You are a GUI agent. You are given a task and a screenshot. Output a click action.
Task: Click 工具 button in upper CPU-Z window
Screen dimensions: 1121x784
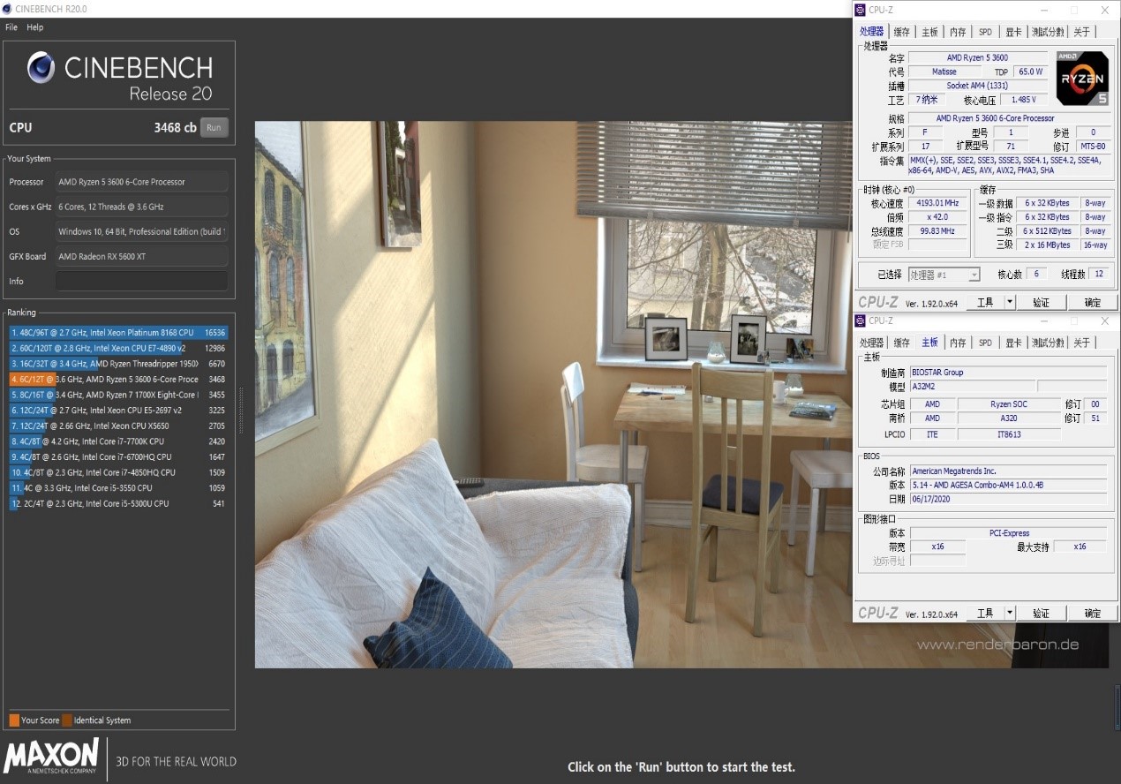(985, 303)
